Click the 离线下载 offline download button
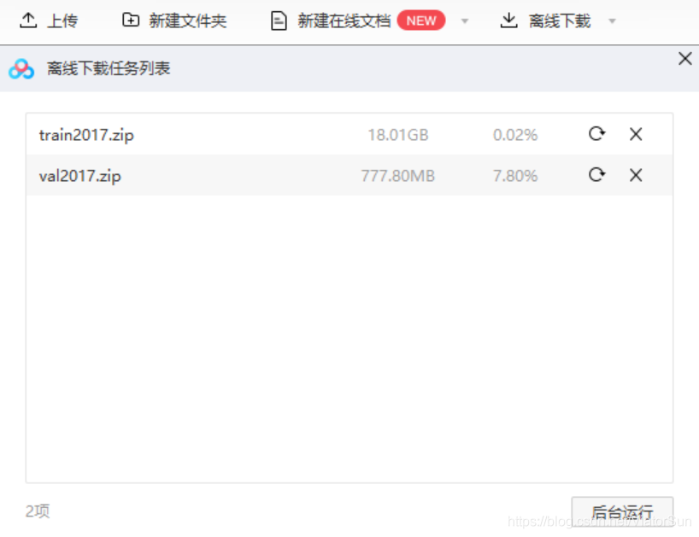Viewport: 699px width, 537px height. 547,20
